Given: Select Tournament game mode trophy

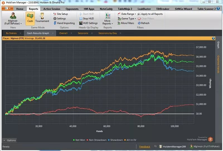Looking at the screenshot, I should tap(42, 18).
